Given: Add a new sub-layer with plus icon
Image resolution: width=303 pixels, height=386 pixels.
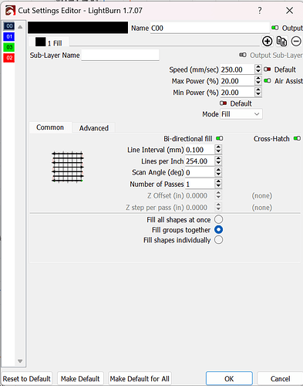Looking at the screenshot, I should pos(268,41).
